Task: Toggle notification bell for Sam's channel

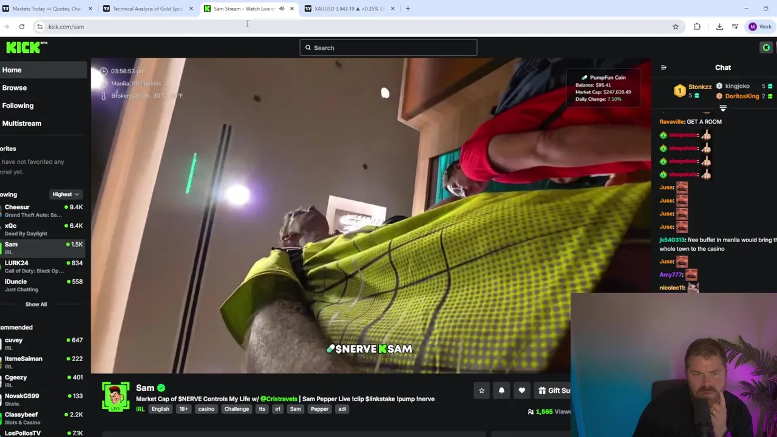Action: tap(501, 391)
